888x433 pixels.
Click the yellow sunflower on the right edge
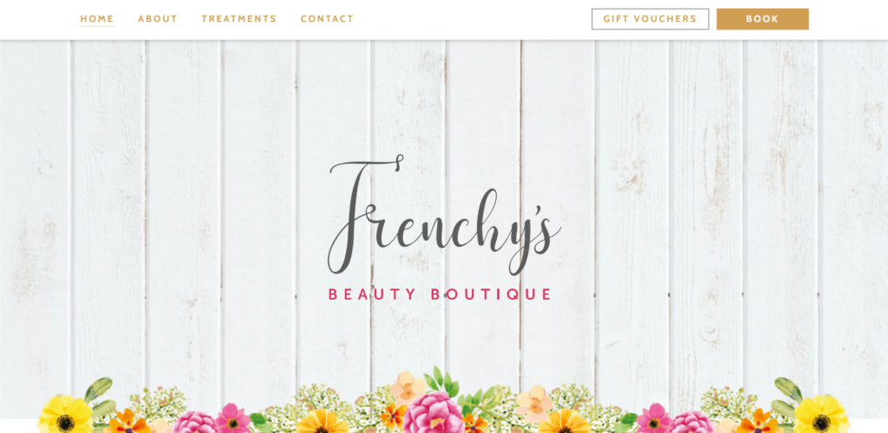coord(821,416)
